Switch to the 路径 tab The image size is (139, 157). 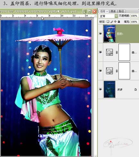pos(121,11)
